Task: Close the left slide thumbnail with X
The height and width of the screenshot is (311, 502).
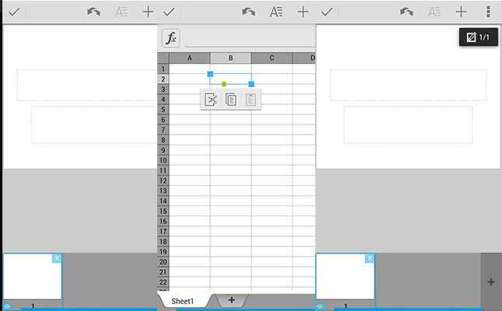Action: 57,258
